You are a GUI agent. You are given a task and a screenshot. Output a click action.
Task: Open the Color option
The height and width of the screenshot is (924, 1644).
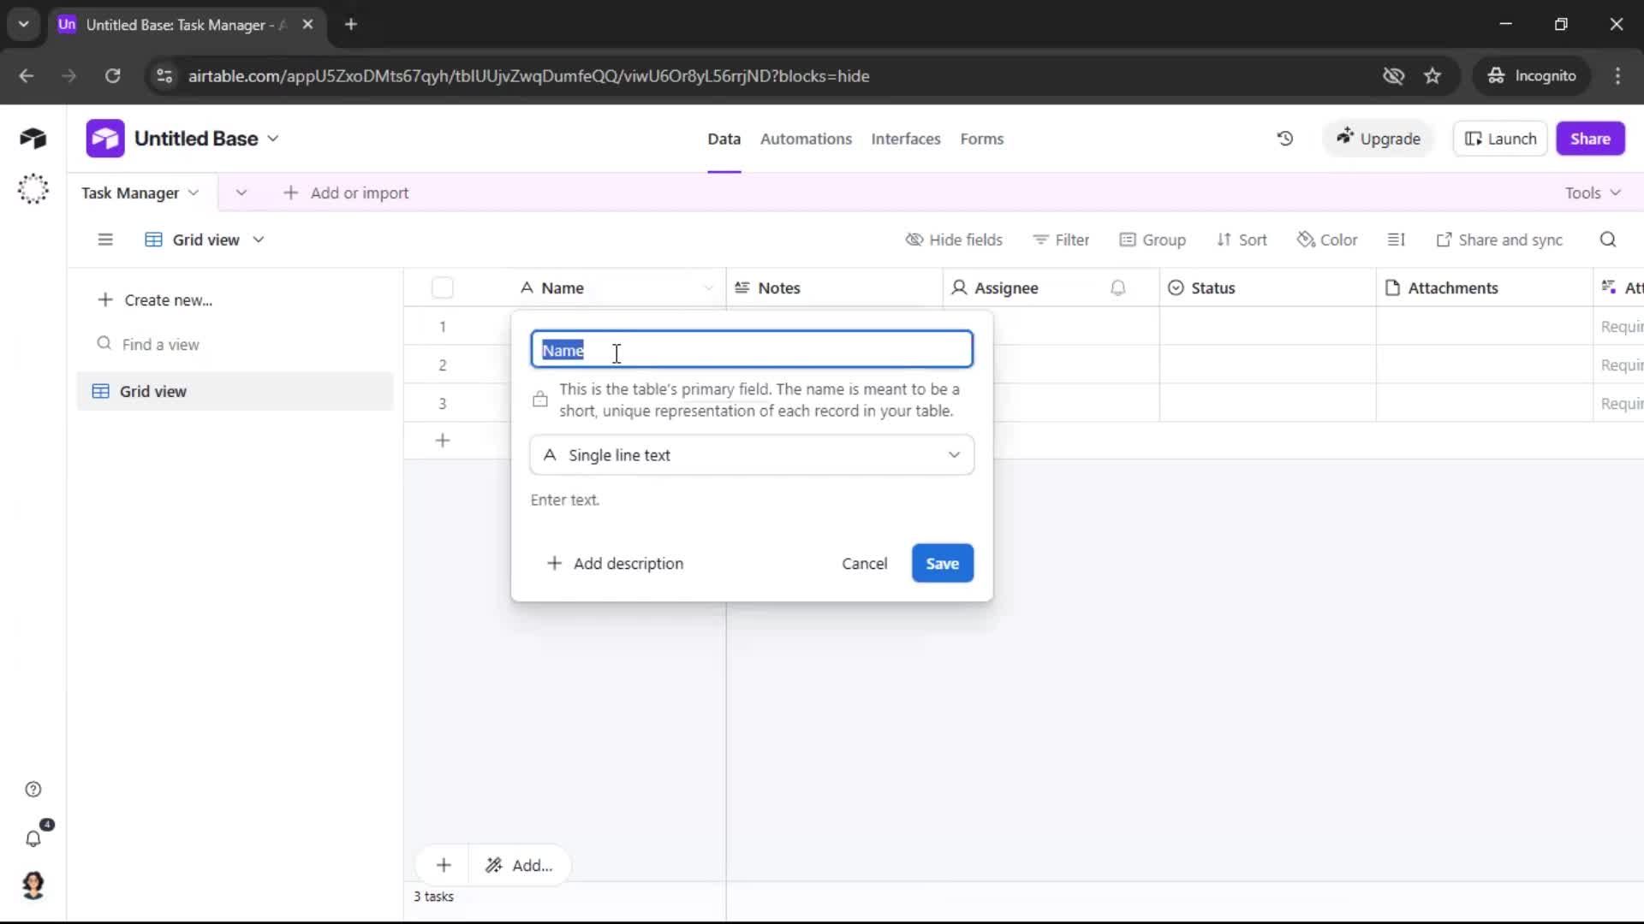tap(1327, 240)
